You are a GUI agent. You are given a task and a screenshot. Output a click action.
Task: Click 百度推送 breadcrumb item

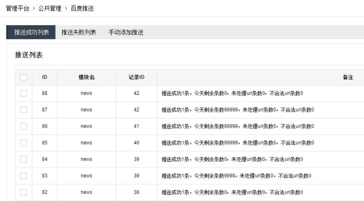tap(82, 9)
